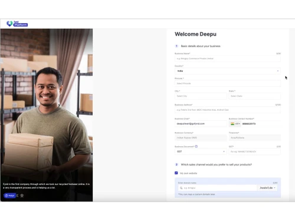Toggle the My own website checkbox
This screenshot has width=295, height=221.
point(176,173)
